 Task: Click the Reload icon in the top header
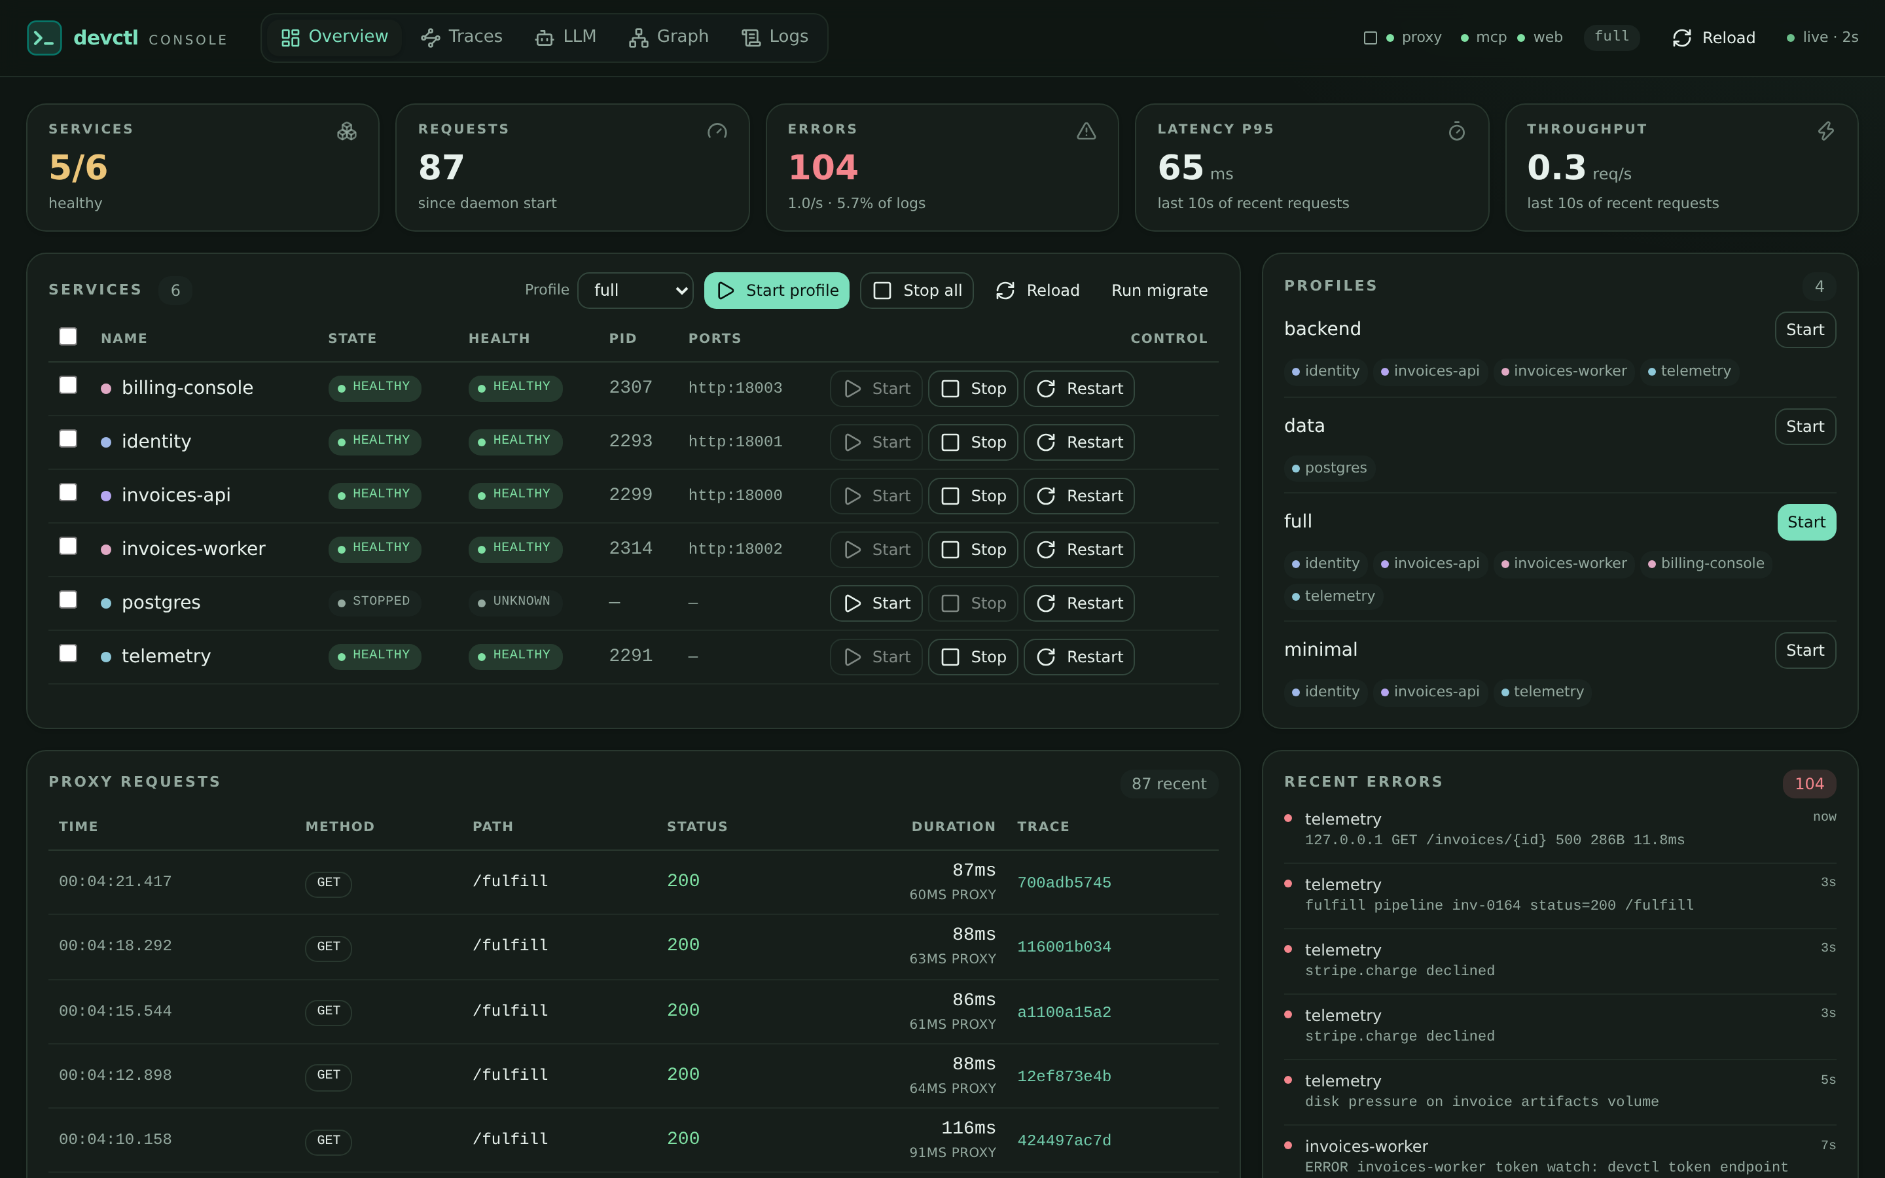point(1681,37)
